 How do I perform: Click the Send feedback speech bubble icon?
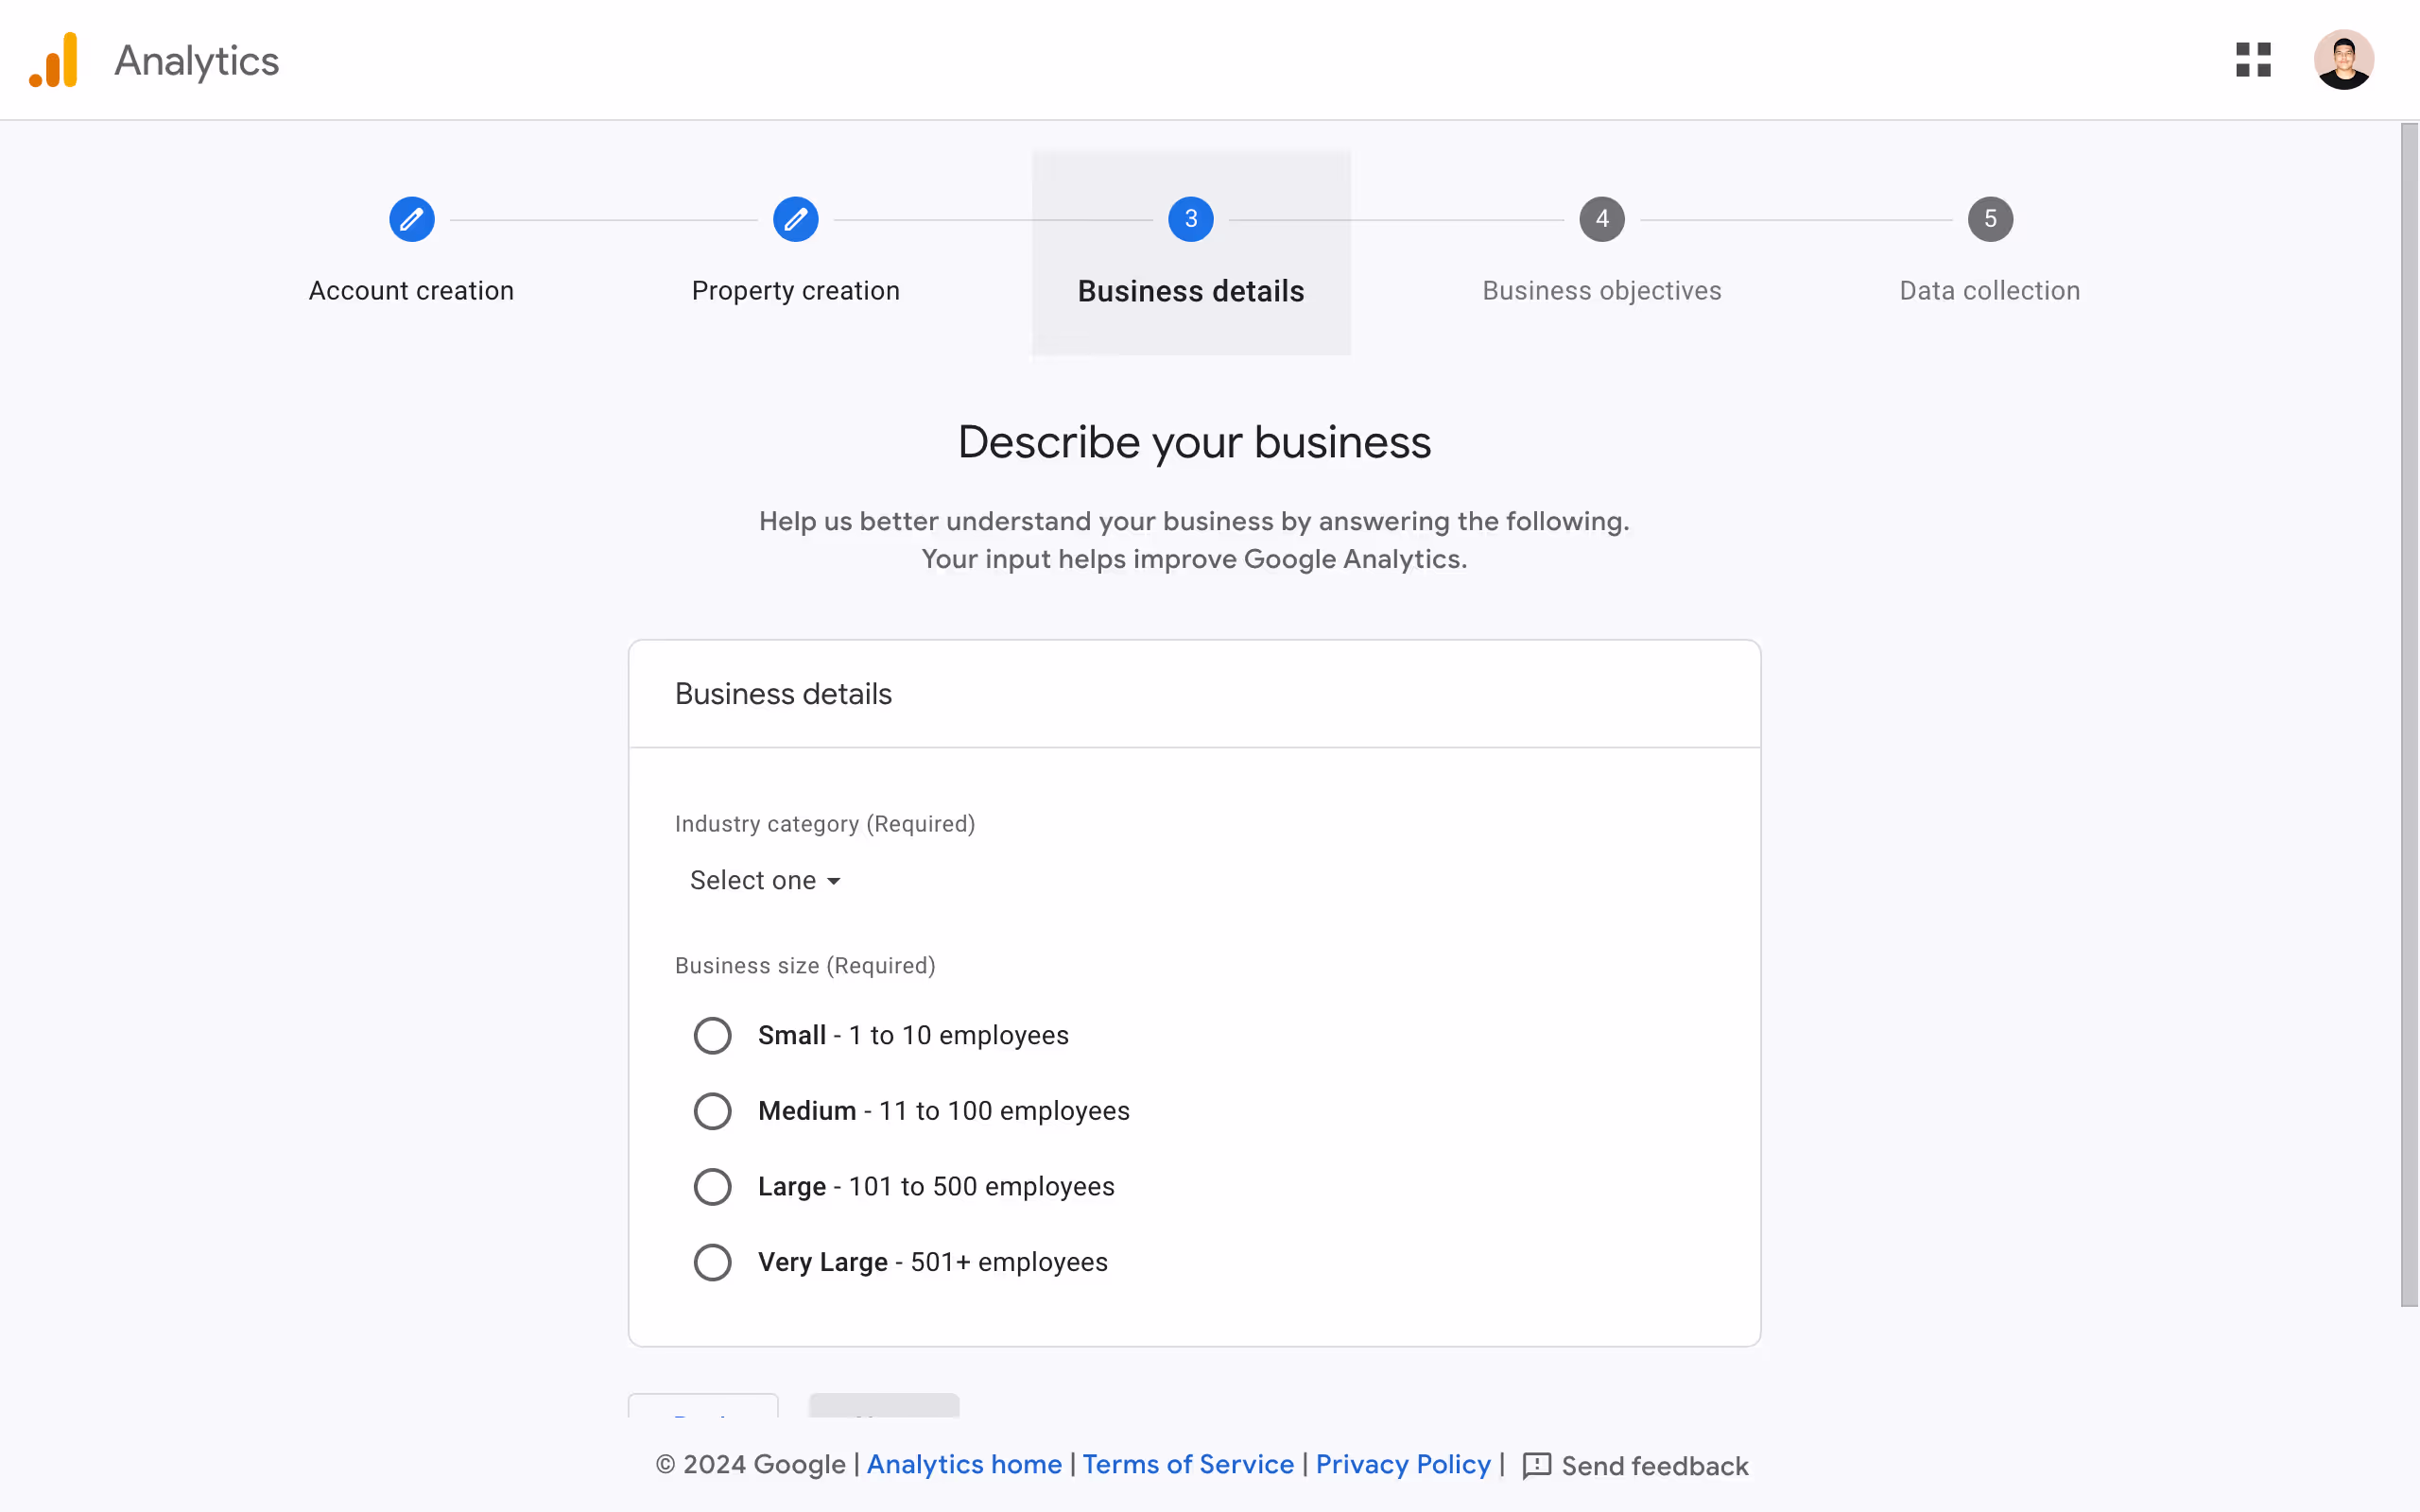1536,1466
